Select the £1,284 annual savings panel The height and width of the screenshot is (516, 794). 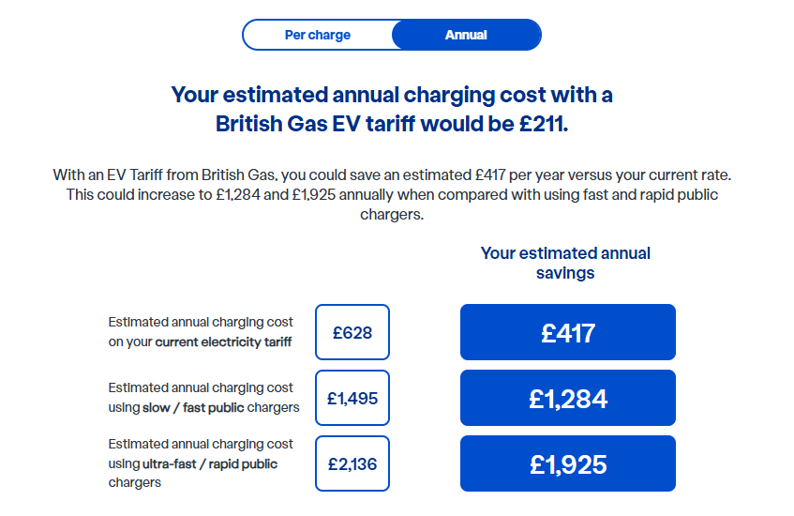click(x=568, y=398)
